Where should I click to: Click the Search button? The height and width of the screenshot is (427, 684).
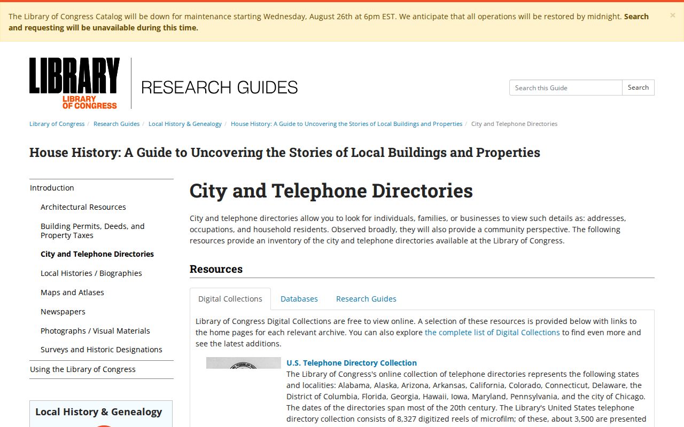coord(638,88)
